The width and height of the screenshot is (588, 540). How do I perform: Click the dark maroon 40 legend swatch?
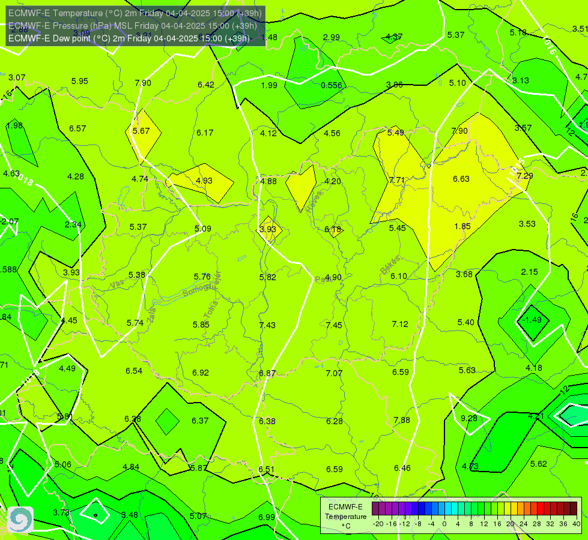tap(574, 509)
